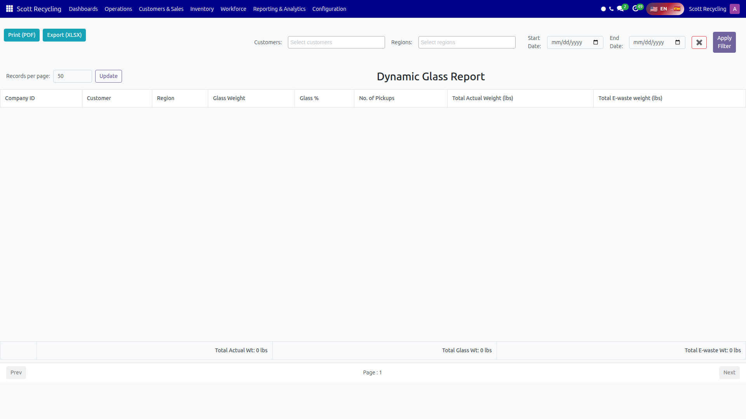
Task: Click the Scott Recycling company switcher
Action: [x=707, y=9]
